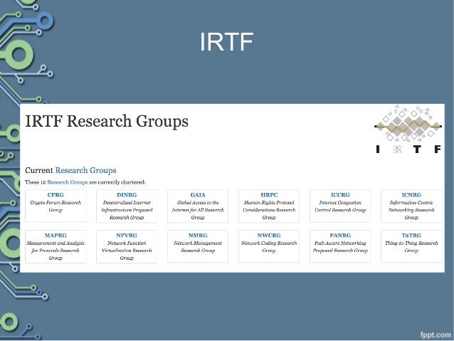Click 'Internet Congestion Control Research Group' text

340,206
